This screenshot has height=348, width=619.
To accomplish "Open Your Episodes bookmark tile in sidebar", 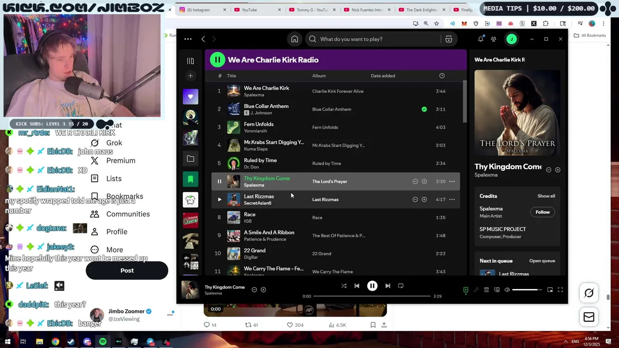I will pos(191,179).
